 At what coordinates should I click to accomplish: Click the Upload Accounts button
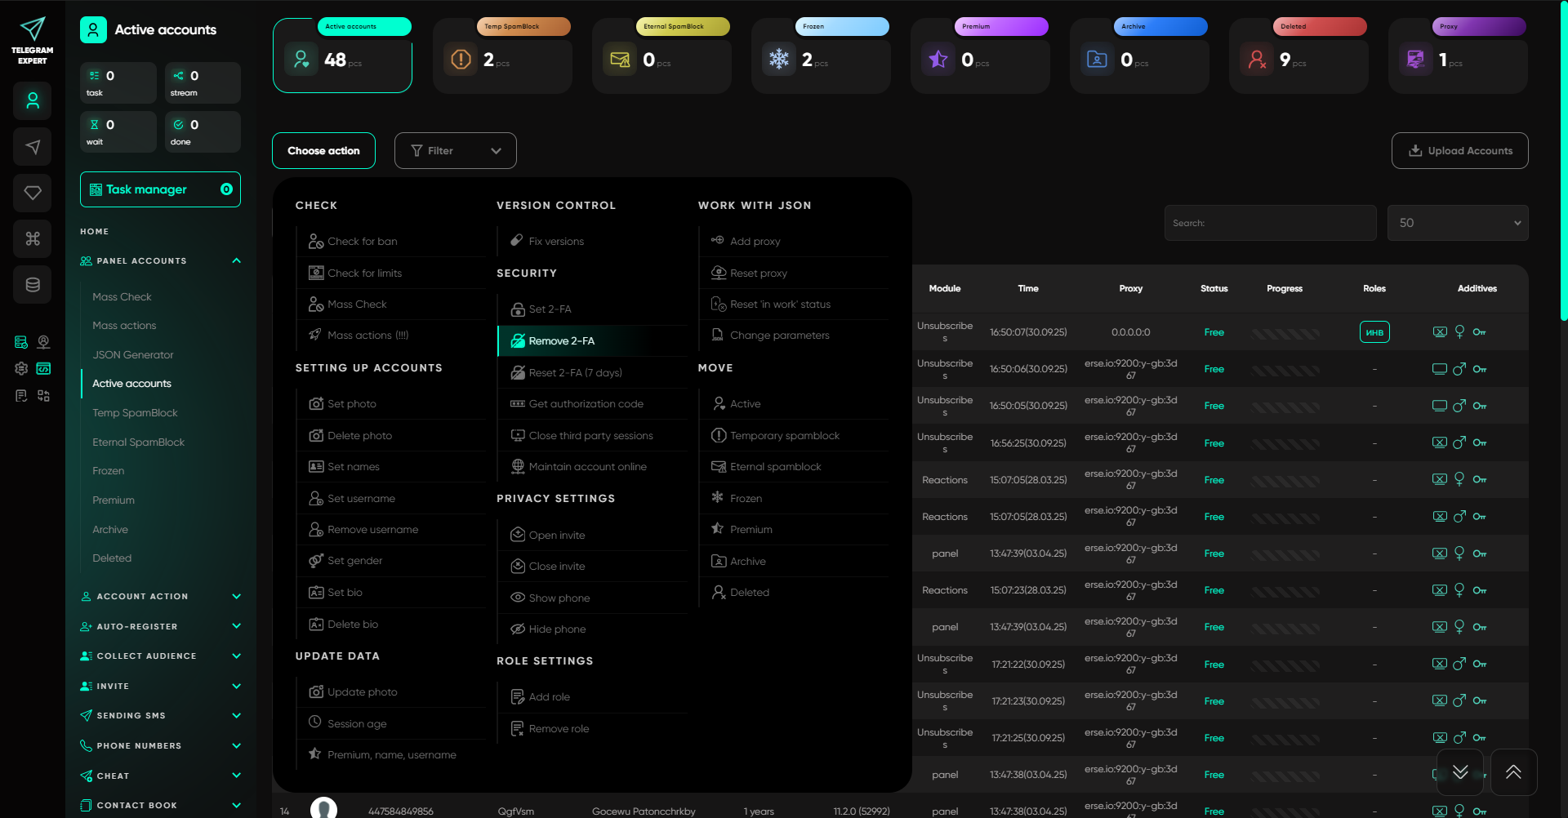pyautogui.click(x=1459, y=151)
